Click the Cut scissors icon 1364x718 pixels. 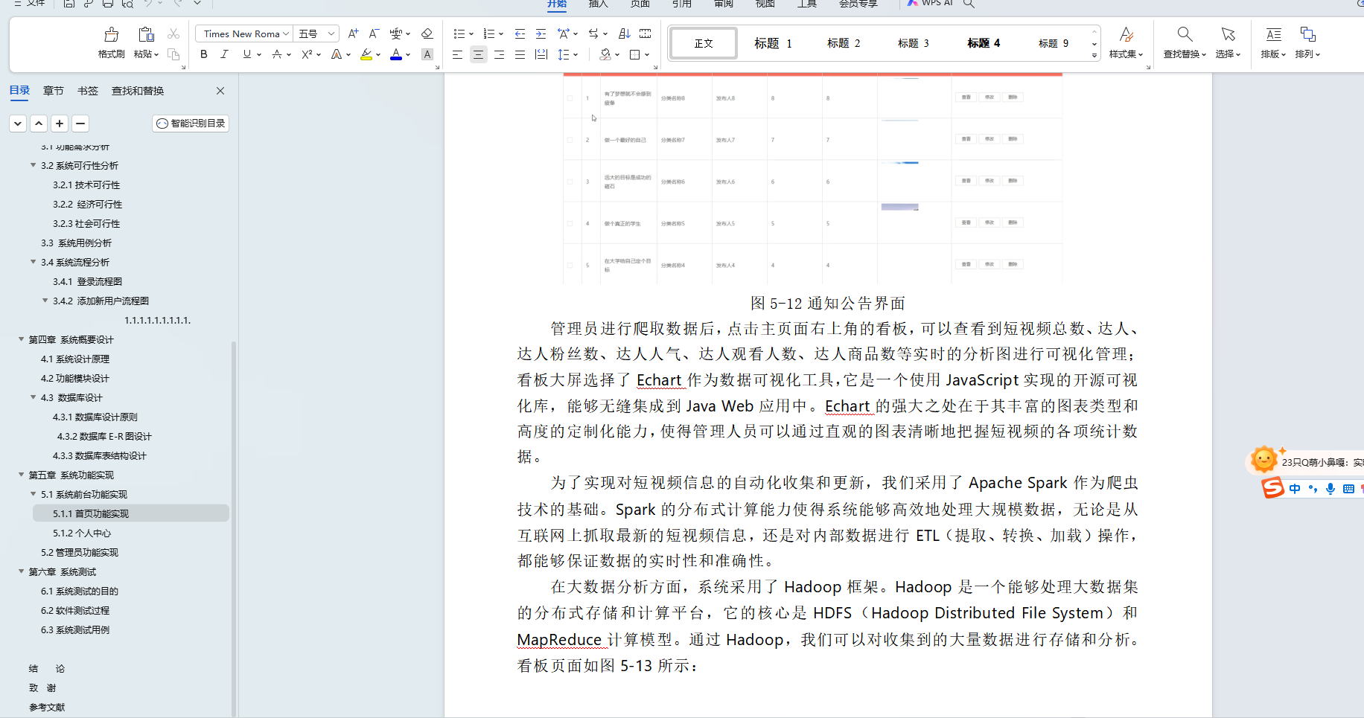coord(173,34)
